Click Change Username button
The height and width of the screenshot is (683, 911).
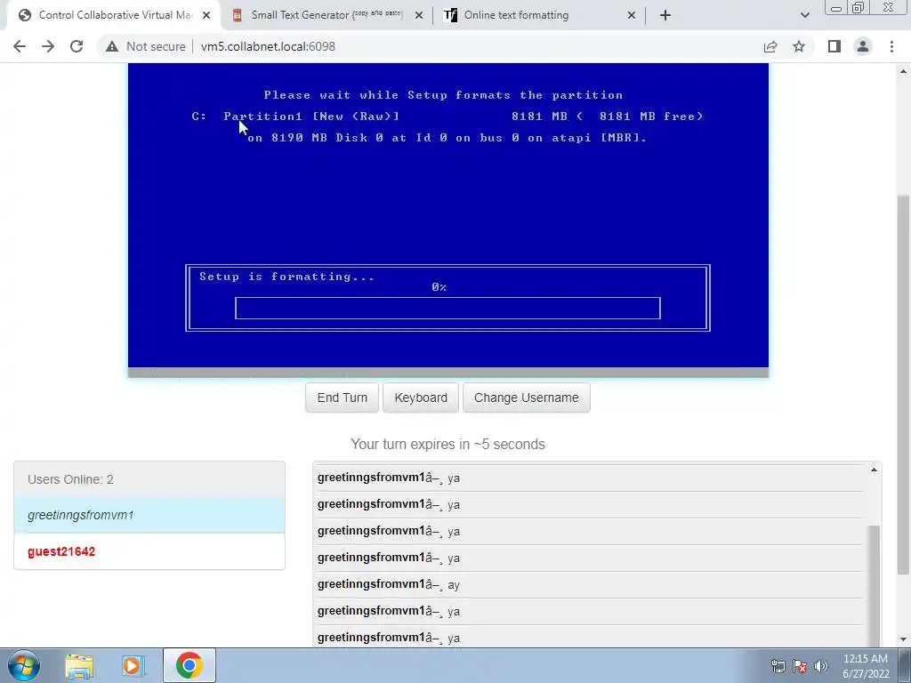(x=527, y=398)
